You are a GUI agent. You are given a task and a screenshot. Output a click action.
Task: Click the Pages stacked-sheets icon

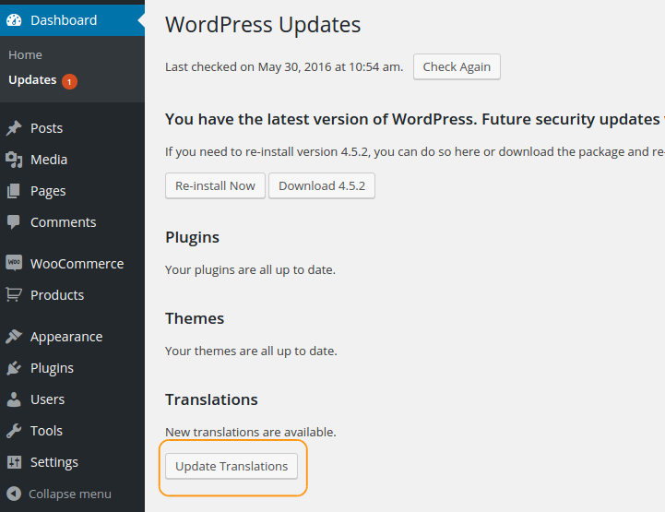click(x=14, y=191)
